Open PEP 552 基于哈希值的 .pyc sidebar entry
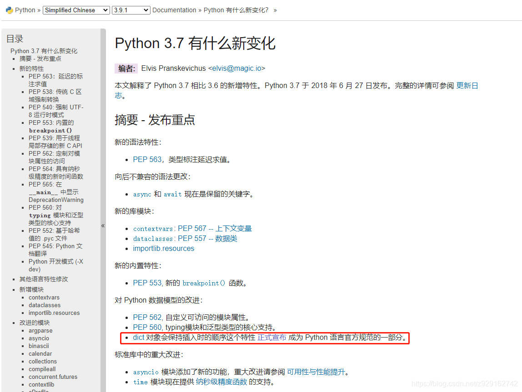This screenshot has width=522, height=392. pos(54,234)
